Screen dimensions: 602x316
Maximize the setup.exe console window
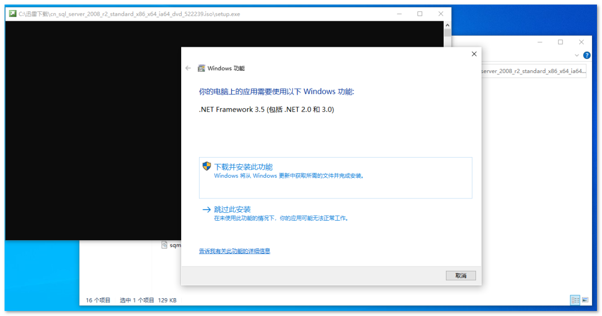(x=420, y=14)
